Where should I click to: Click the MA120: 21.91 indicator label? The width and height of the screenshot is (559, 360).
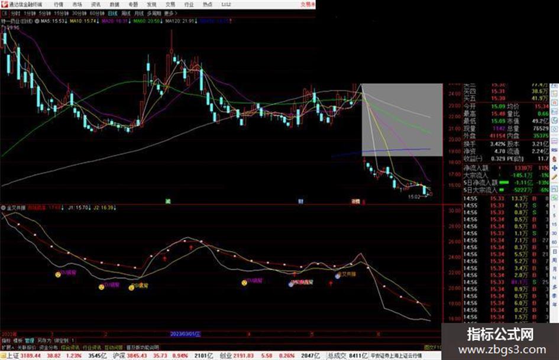179,21
